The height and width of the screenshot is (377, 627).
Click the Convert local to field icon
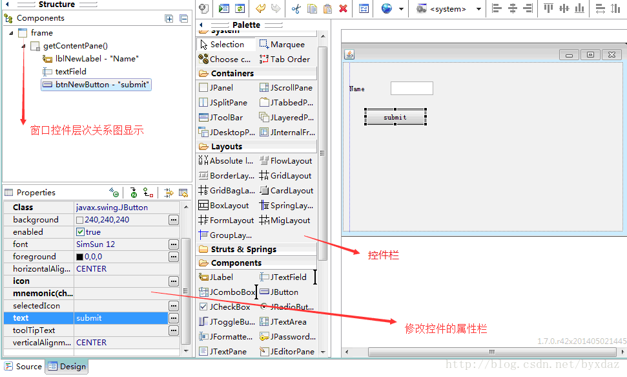click(x=149, y=193)
